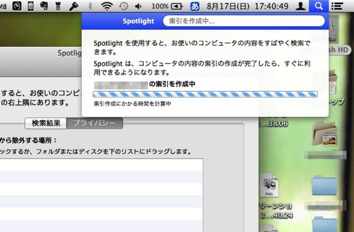
Task: Click the Bluetooth icon in menu bar
Action: coord(90,7)
